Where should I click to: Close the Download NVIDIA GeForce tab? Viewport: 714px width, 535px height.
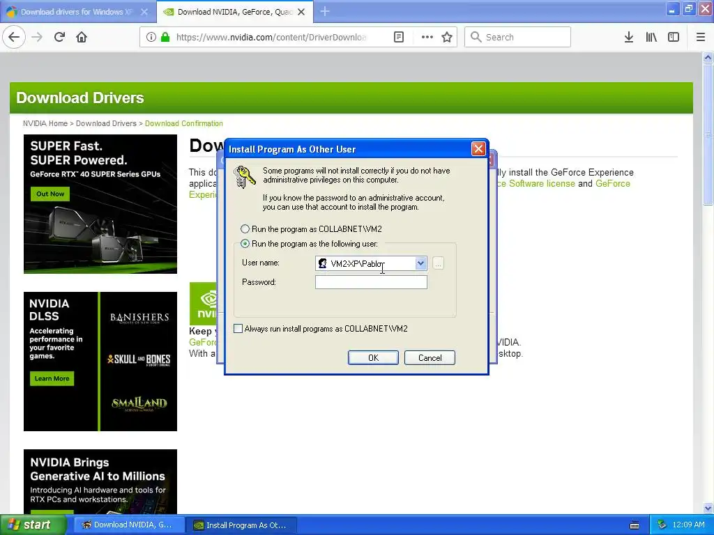pos(301,12)
